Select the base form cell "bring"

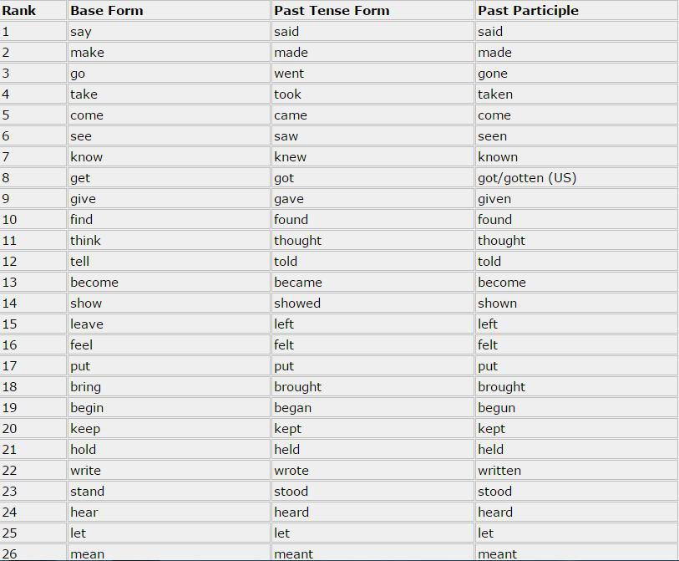(x=85, y=387)
